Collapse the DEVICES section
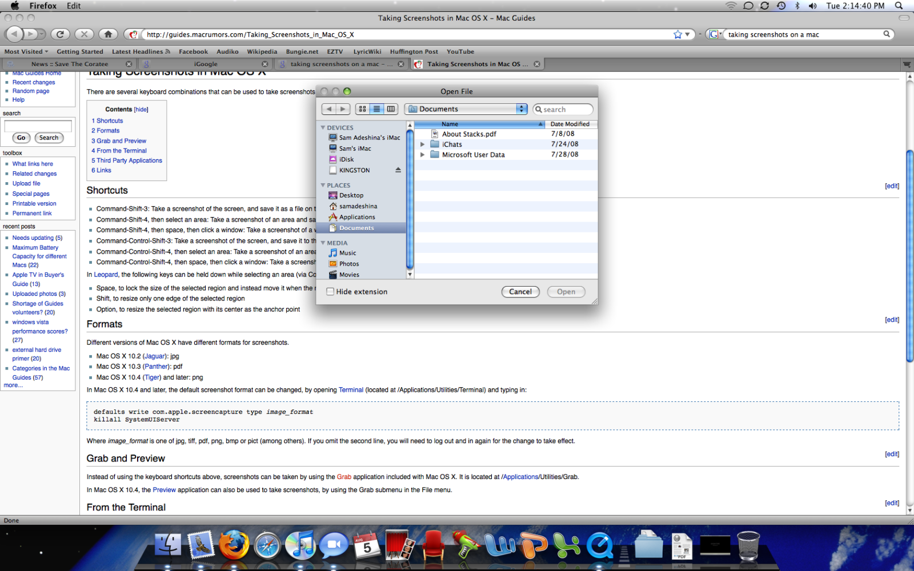 coord(323,128)
